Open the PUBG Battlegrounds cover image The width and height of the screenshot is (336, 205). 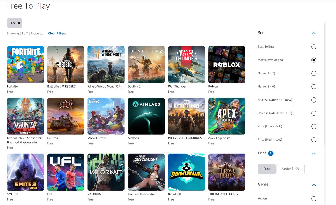pyautogui.click(x=186, y=116)
